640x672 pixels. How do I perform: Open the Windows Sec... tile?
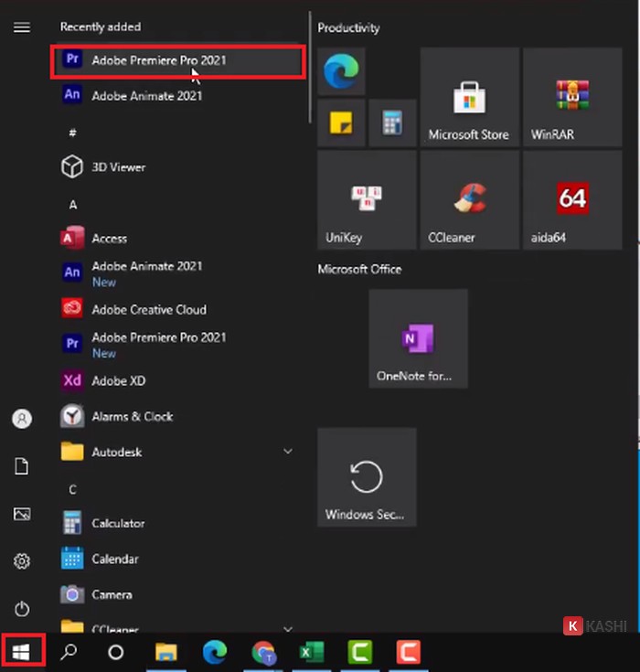coord(367,477)
